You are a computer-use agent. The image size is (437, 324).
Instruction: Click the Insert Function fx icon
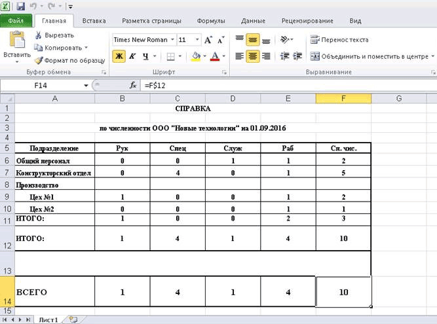click(x=133, y=85)
